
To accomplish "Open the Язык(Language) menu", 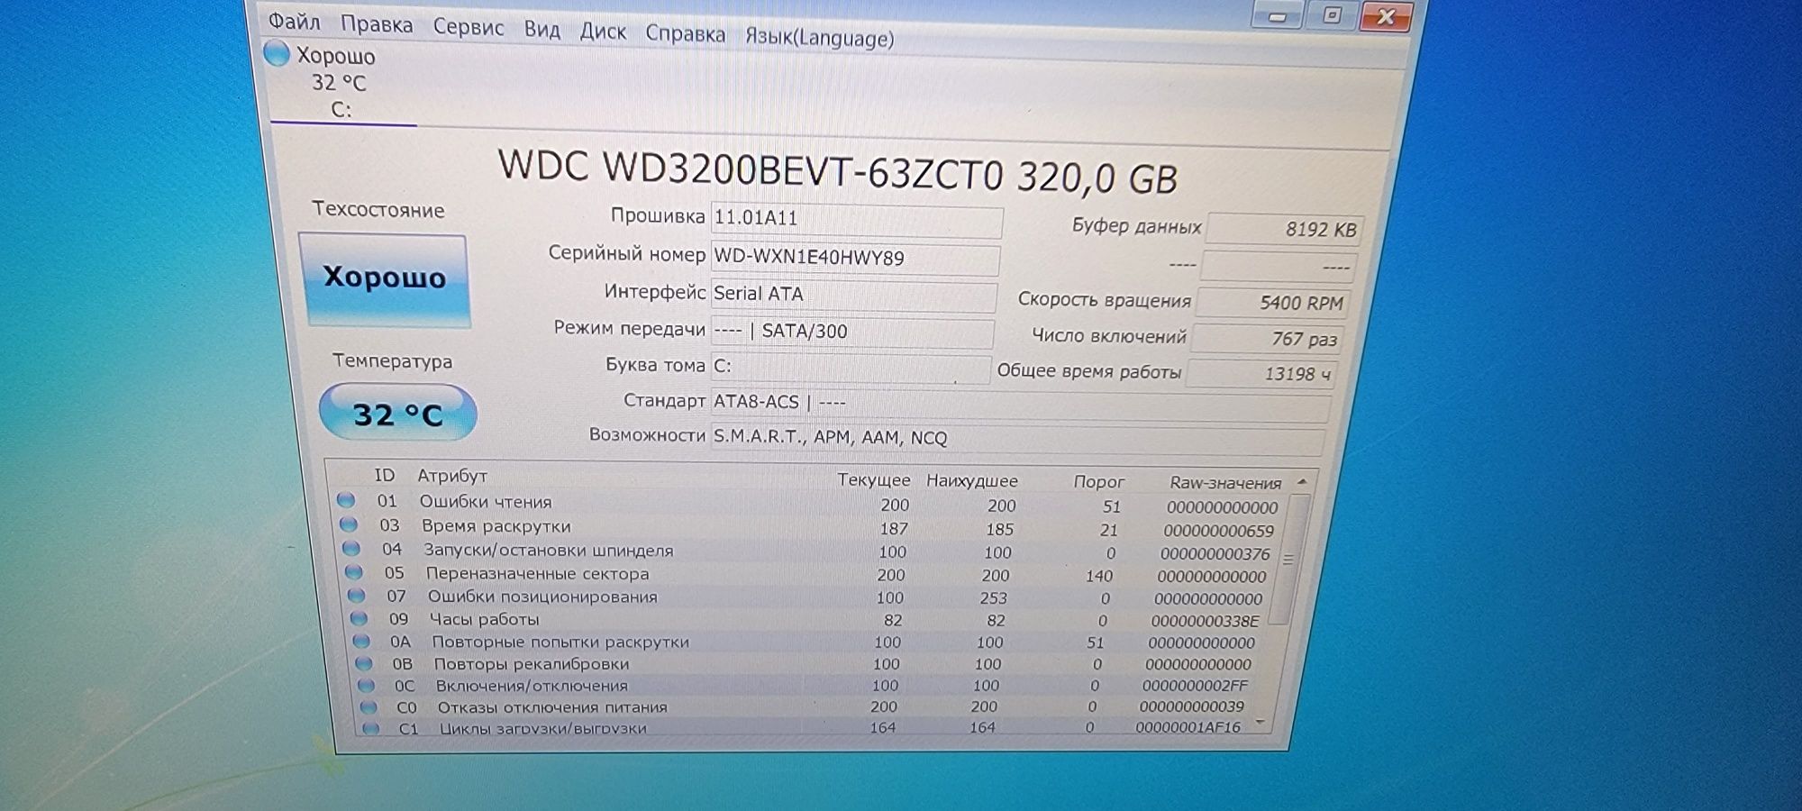I will [x=819, y=38].
